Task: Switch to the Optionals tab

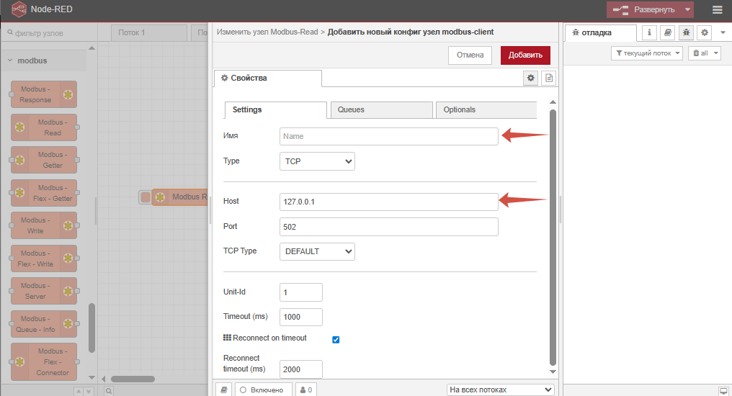Action: point(486,110)
